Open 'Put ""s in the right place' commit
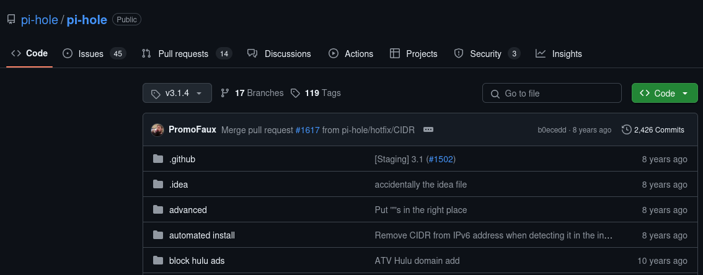 tap(420, 210)
